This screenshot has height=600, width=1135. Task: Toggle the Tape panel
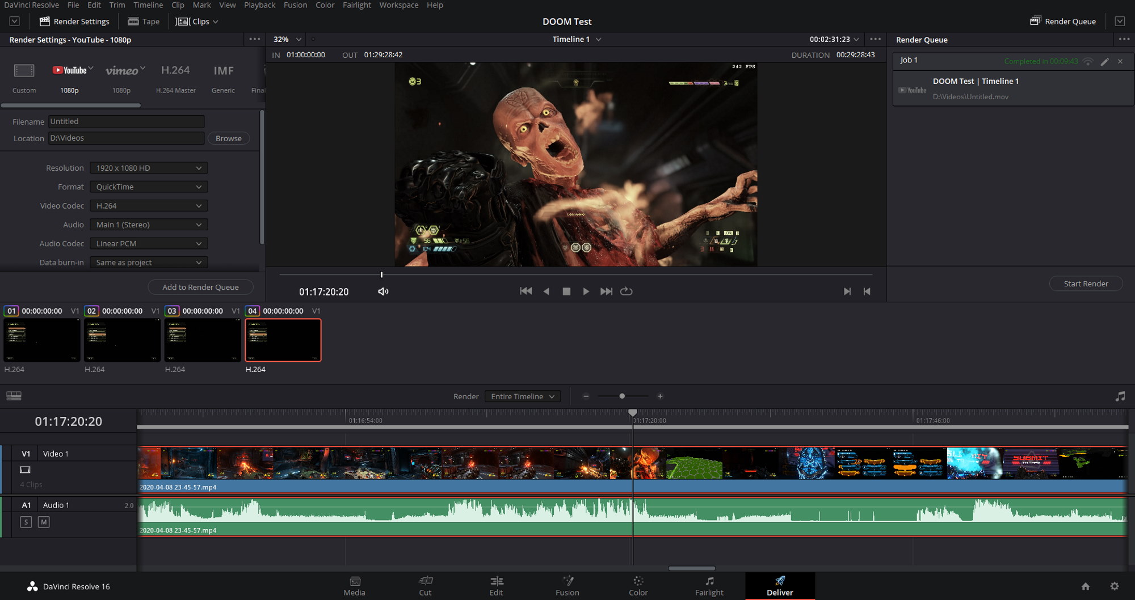click(x=144, y=21)
